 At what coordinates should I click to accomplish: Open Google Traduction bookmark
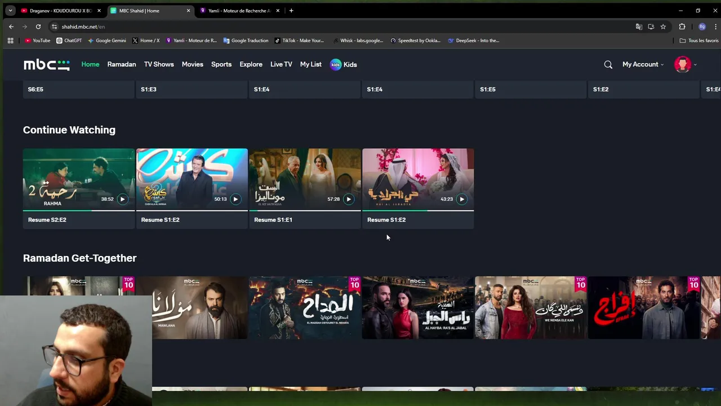click(246, 41)
